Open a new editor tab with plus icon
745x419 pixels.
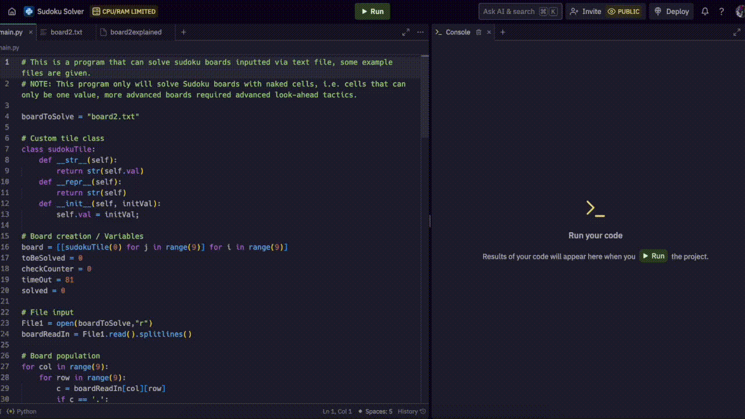(183, 33)
